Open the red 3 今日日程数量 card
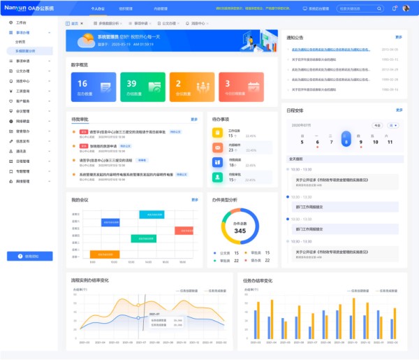419x360 pixels. (242, 87)
